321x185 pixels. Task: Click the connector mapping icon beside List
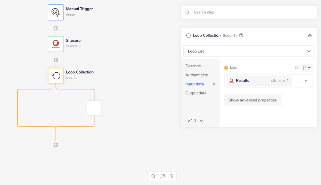coord(307,68)
